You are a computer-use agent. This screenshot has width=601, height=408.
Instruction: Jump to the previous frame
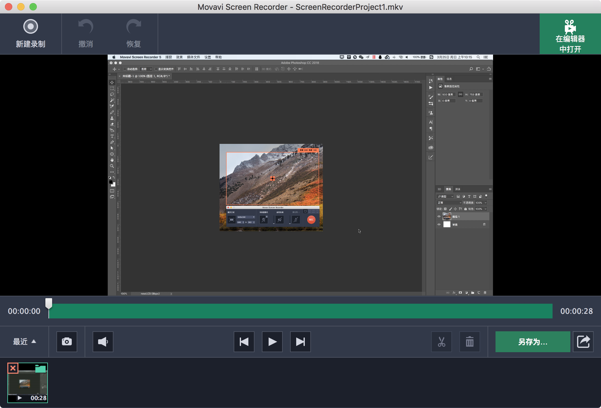[x=244, y=341]
